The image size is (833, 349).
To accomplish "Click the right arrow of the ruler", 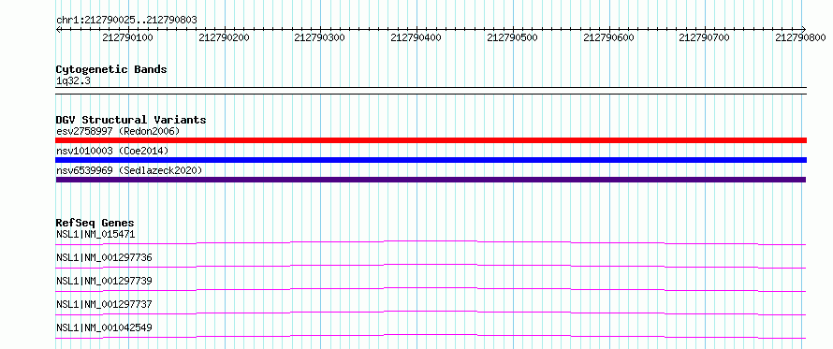I will 804,29.
